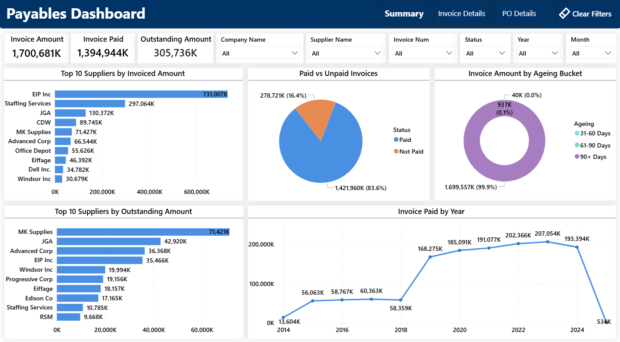
Task: Select MK Supplies 71,427K bar
Action: (x=63, y=132)
